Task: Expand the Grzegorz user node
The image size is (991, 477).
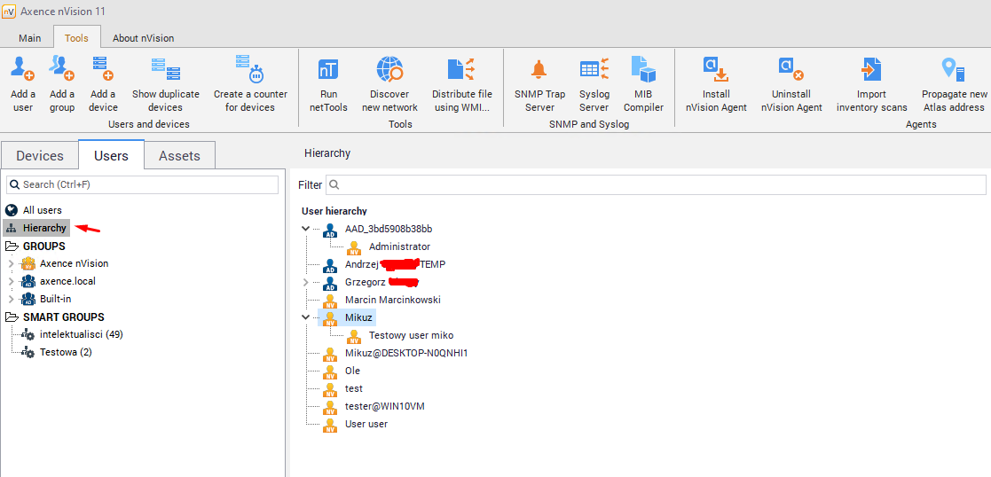Action: click(306, 283)
